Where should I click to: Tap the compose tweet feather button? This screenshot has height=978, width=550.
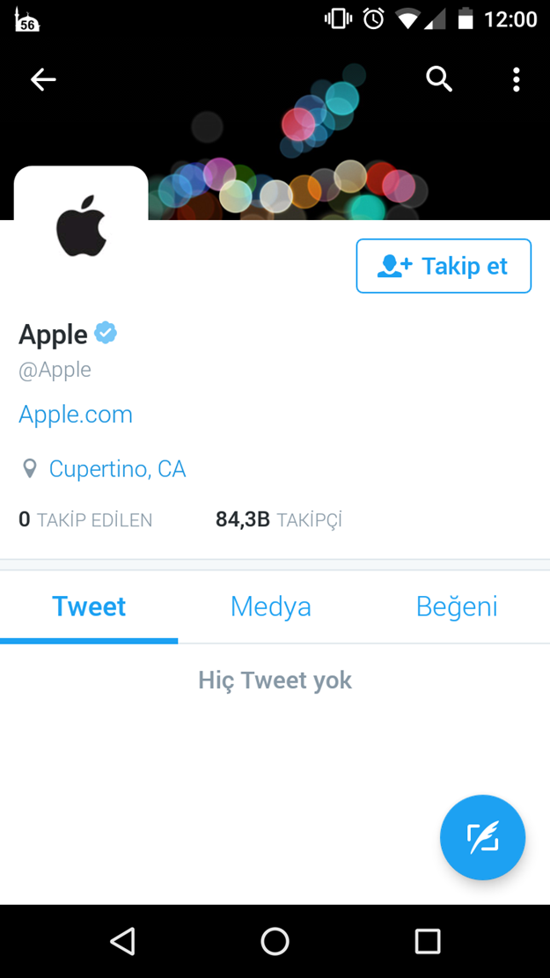pos(482,837)
